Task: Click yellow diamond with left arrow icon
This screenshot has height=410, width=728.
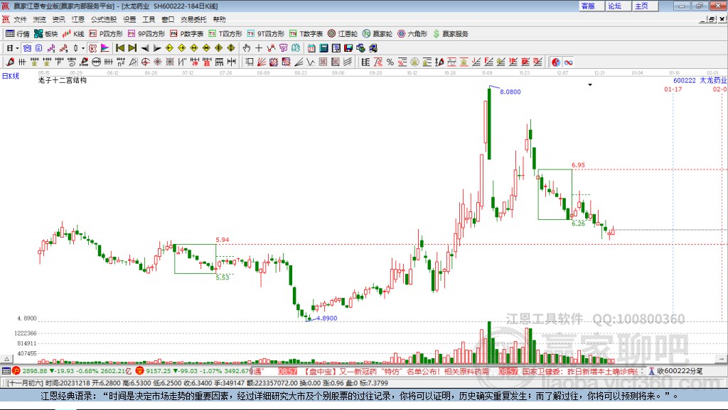Action: click(169, 48)
